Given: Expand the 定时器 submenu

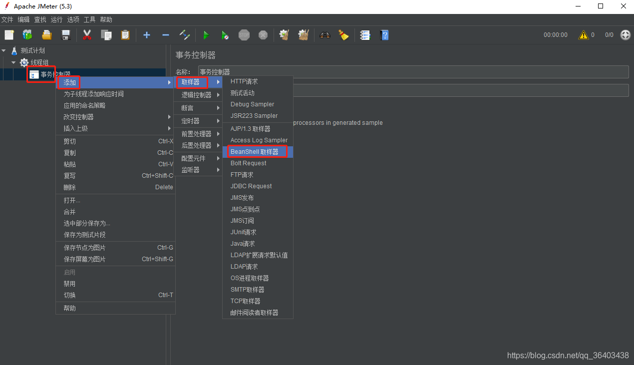Looking at the screenshot, I should [198, 121].
